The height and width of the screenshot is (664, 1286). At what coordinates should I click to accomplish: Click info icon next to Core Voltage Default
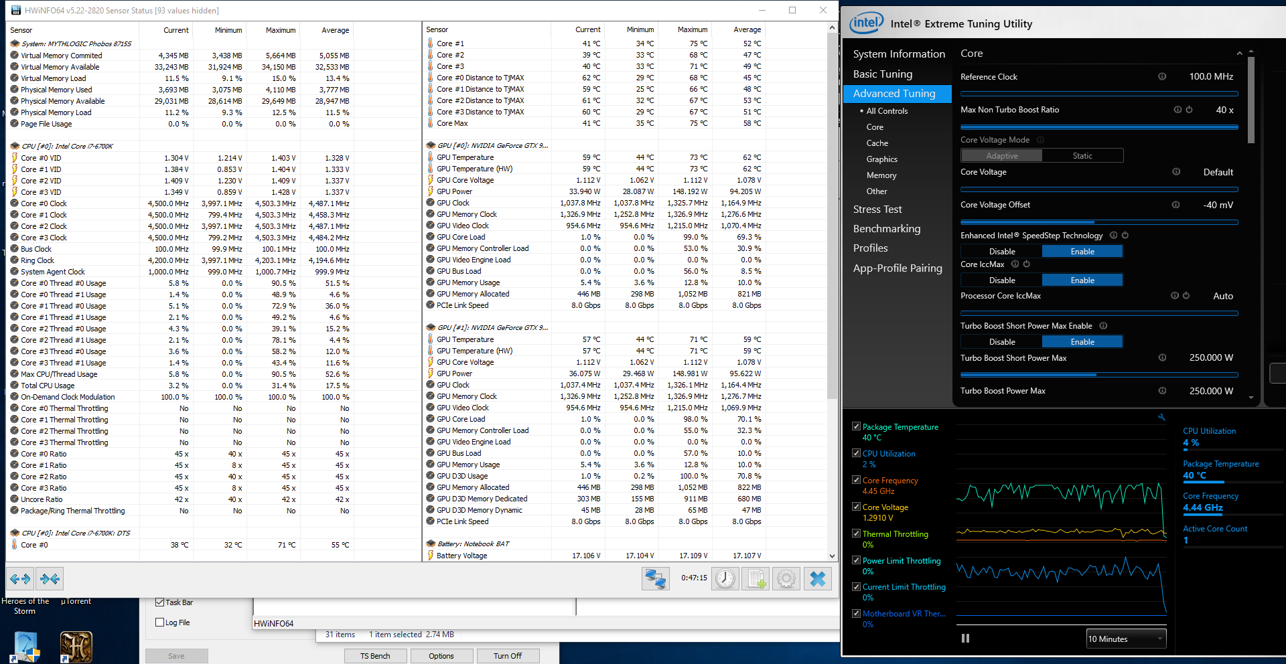click(x=1176, y=172)
